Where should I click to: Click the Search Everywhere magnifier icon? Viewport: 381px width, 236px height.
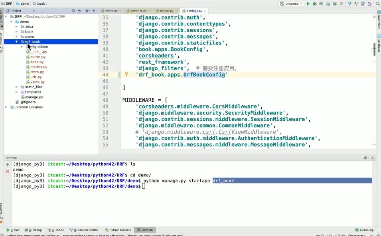coord(377,4)
